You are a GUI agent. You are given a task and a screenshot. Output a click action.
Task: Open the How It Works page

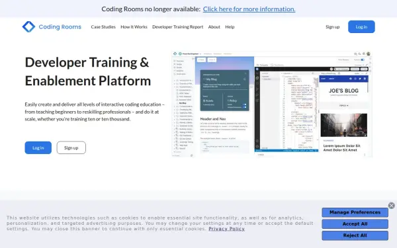coord(134,27)
